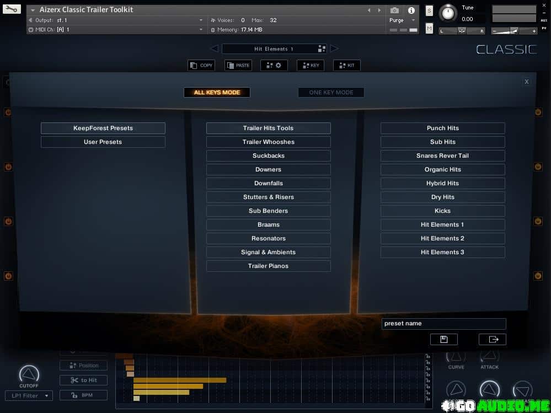Viewport: 551px width, 413px height.
Task: Toggle the Solo (S) button
Action: [x=429, y=11]
